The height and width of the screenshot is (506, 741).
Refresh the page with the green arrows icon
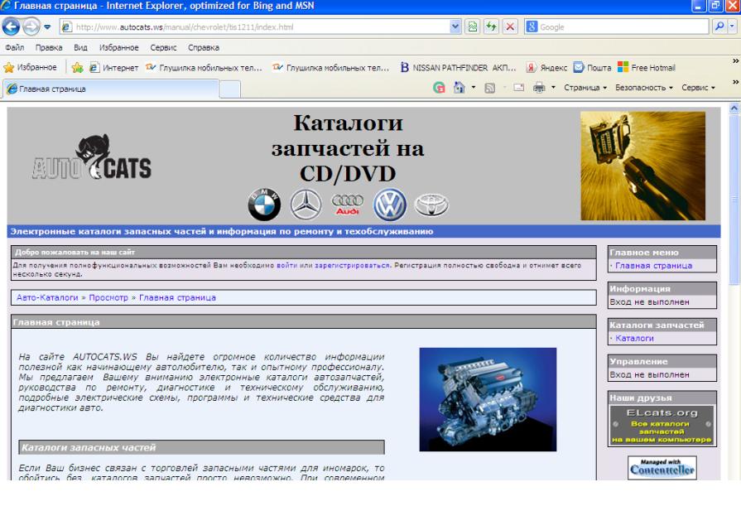492,27
